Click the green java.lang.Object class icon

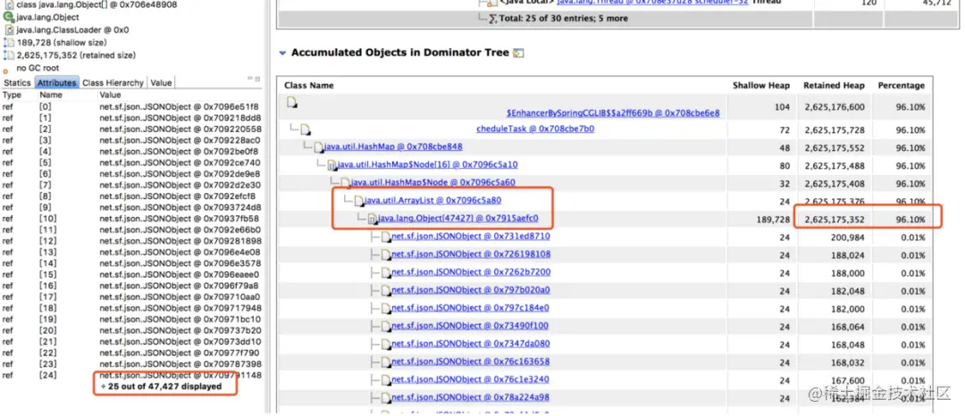click(9, 17)
